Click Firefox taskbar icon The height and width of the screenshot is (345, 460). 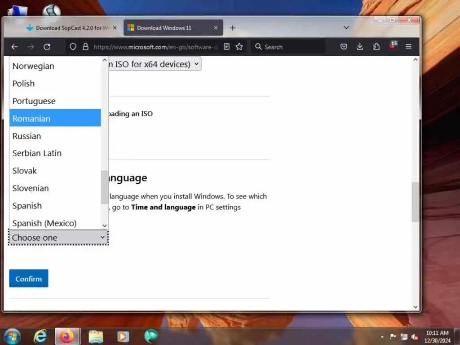pos(67,336)
